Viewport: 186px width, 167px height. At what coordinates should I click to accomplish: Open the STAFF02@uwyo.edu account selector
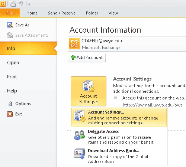[x=127, y=44]
